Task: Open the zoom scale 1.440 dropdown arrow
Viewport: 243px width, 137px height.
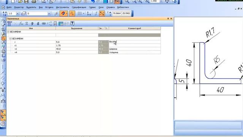Action: (161, 1)
